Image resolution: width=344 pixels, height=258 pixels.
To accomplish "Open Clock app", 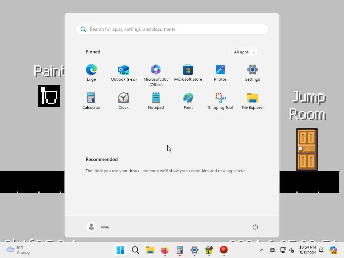I will [x=124, y=101].
